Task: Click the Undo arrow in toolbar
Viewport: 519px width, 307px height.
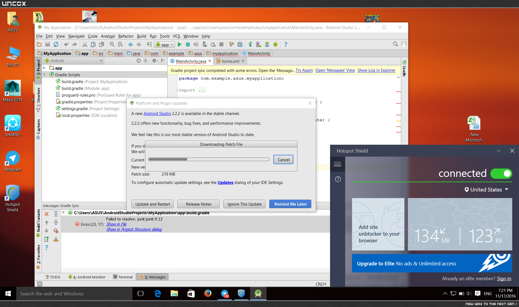Action: pyautogui.click(x=66, y=44)
